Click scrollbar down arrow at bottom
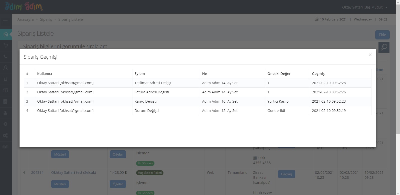Image resolution: width=400 pixels, height=195 pixels. [398, 193]
